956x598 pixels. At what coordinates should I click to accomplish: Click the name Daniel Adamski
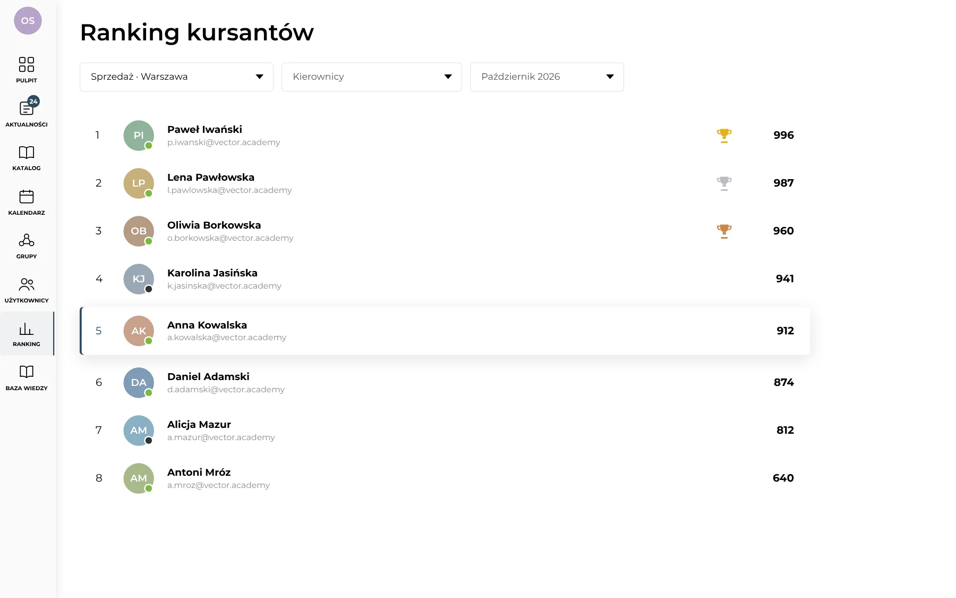[x=208, y=377]
